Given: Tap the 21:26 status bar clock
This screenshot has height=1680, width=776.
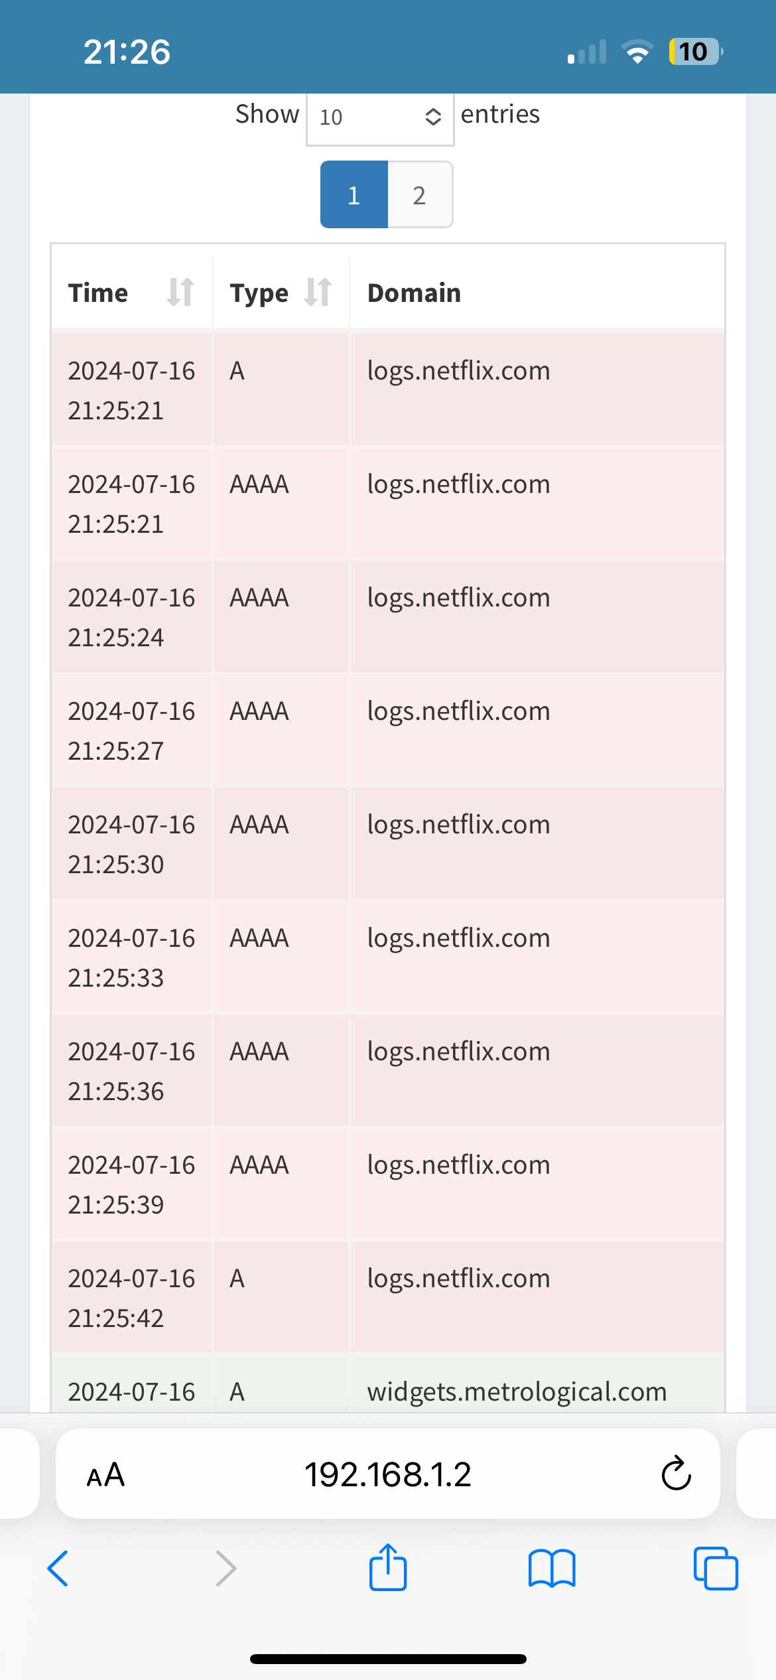Looking at the screenshot, I should [x=127, y=52].
